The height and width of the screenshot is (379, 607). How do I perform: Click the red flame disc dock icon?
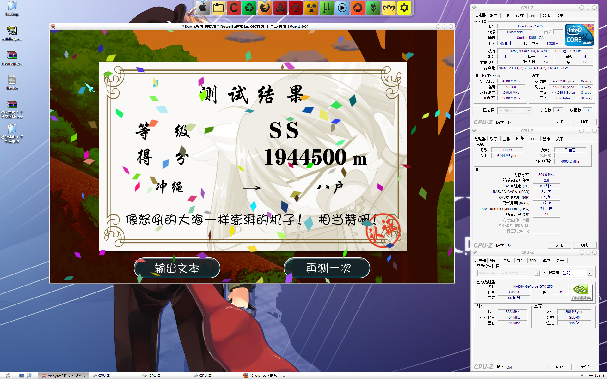click(x=296, y=8)
